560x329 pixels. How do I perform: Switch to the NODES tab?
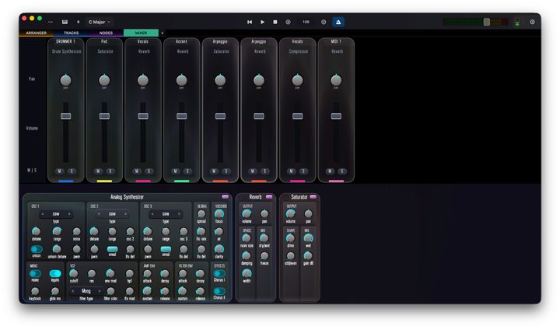point(106,33)
